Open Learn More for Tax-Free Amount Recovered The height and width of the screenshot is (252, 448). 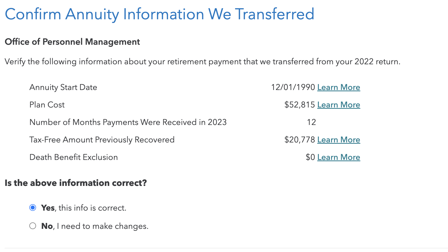[338, 140]
